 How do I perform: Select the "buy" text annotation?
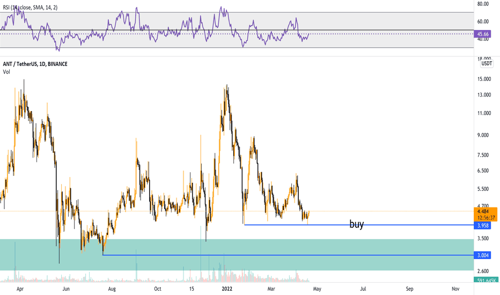(x=357, y=224)
